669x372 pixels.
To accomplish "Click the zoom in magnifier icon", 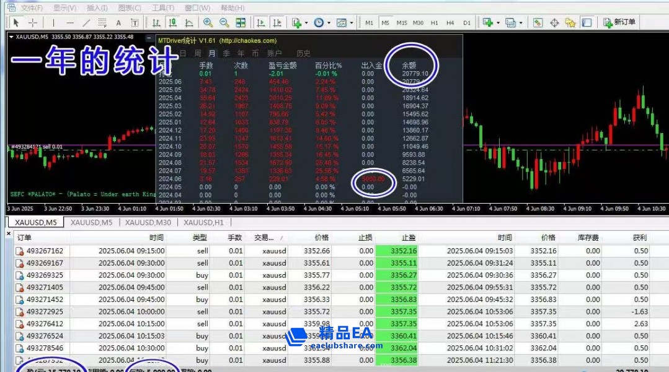I will 208,23.
